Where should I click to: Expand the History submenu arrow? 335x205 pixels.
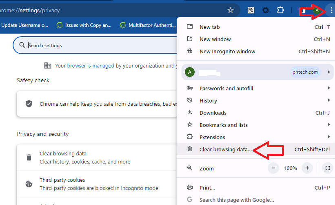[329, 100]
